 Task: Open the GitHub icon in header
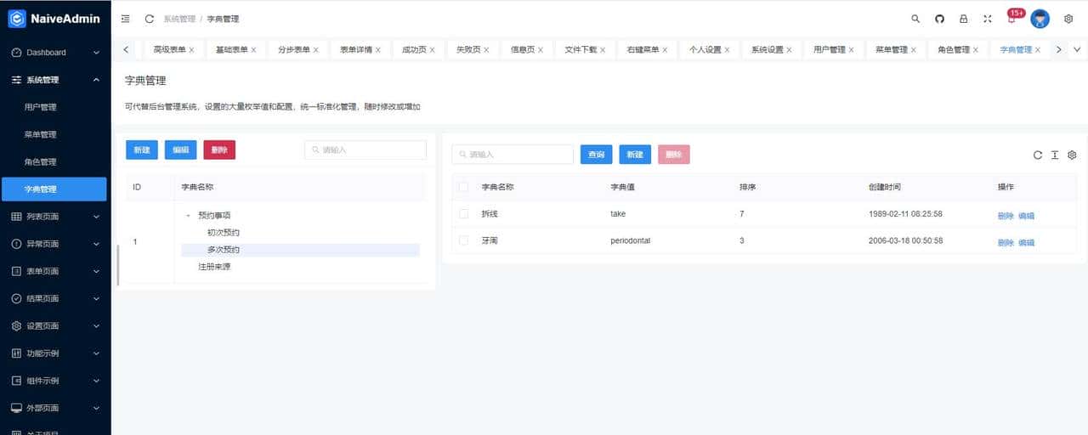(x=939, y=19)
